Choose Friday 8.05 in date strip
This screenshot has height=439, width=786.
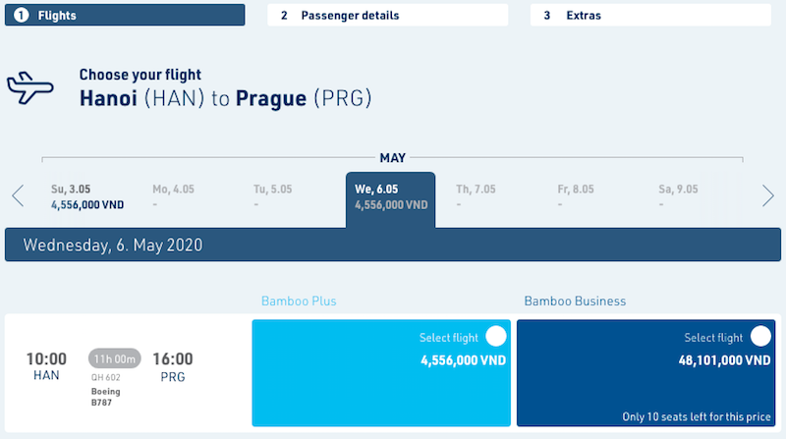tap(576, 196)
